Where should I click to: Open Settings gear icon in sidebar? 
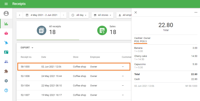[6, 81]
